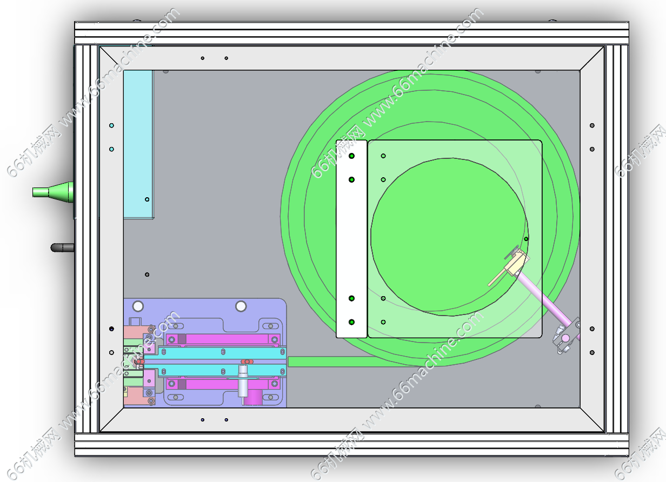Screen dimensions: 666x482
Task: Click the right round hole in purple baseplate
Action: [241, 306]
